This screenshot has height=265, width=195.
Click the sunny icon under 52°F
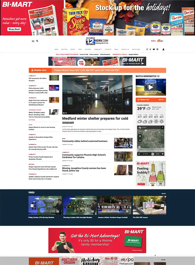pyautogui.click(x=162, y=121)
